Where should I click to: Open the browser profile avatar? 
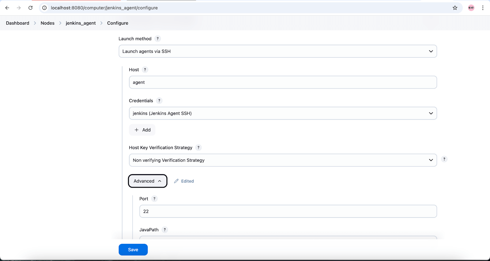coord(471,8)
